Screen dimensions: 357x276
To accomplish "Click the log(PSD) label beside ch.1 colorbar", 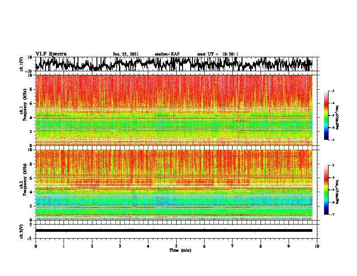I will coord(338,118).
